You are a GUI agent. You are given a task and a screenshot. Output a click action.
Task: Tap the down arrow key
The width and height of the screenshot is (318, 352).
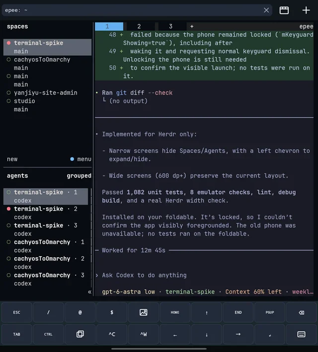point(207,334)
